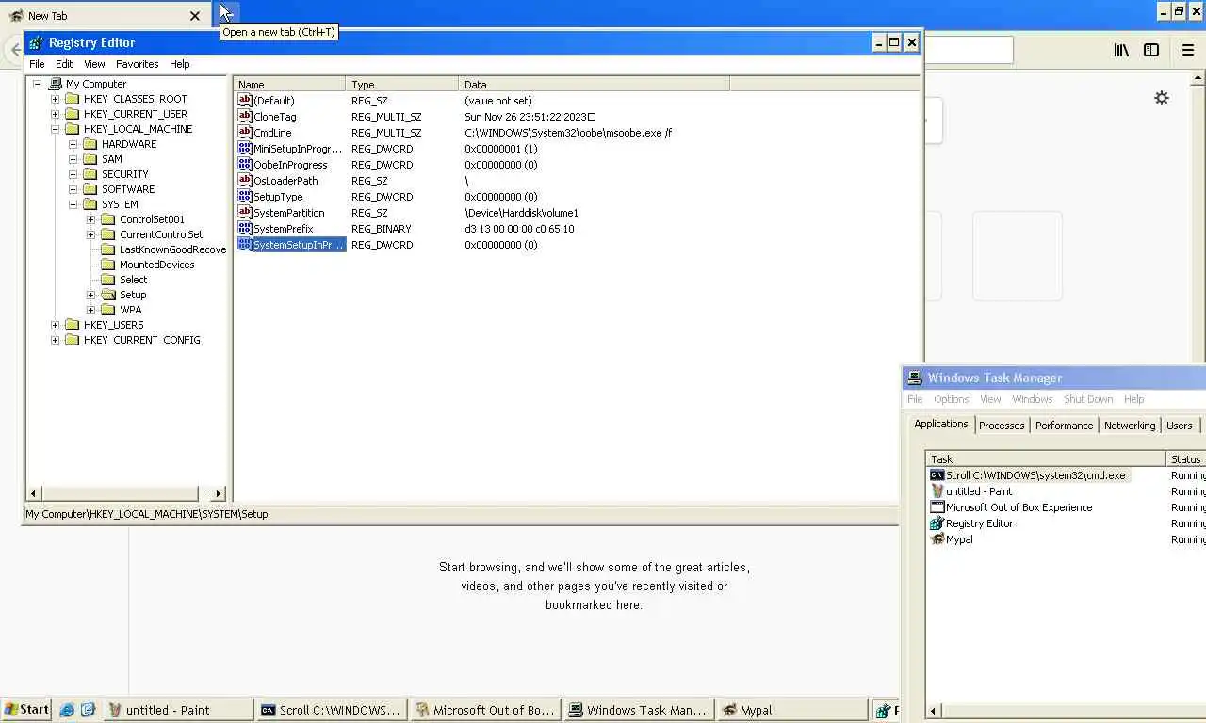Viewport: 1206px width, 723px height.
Task: Expand the HKEY_USERS key
Action: click(x=55, y=325)
